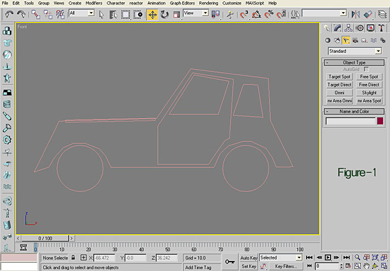Image resolution: width=390 pixels, height=271 pixels.
Task: Switch to Cameras creation category
Action: click(355, 40)
